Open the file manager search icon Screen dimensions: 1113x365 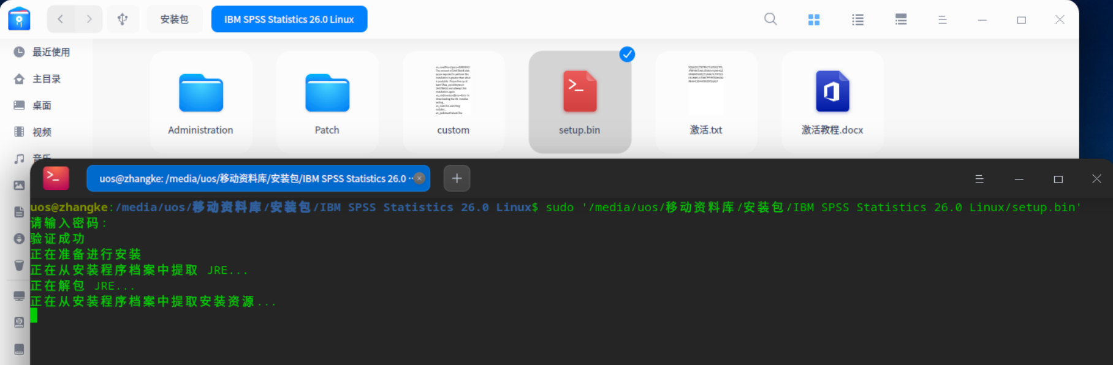point(770,20)
